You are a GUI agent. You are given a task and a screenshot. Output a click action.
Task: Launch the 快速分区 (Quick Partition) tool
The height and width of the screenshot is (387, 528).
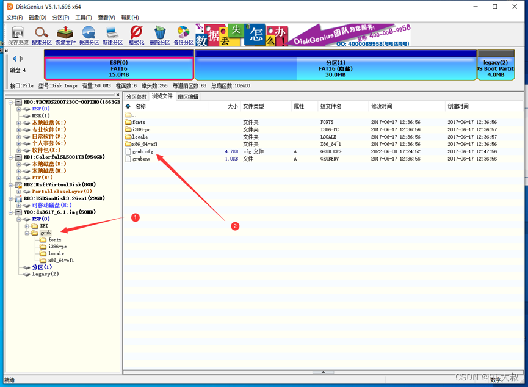coord(89,34)
